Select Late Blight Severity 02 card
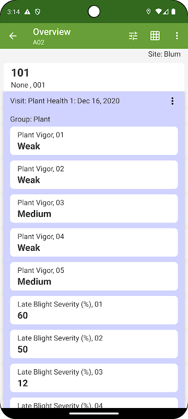The height and width of the screenshot is (419, 188). tap(94, 344)
